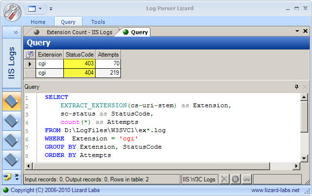Click the window resize grip icon
312x196 pixels.
pos(307,191)
